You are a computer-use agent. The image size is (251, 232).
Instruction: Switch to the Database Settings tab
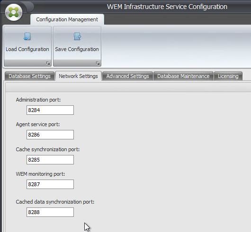29,76
